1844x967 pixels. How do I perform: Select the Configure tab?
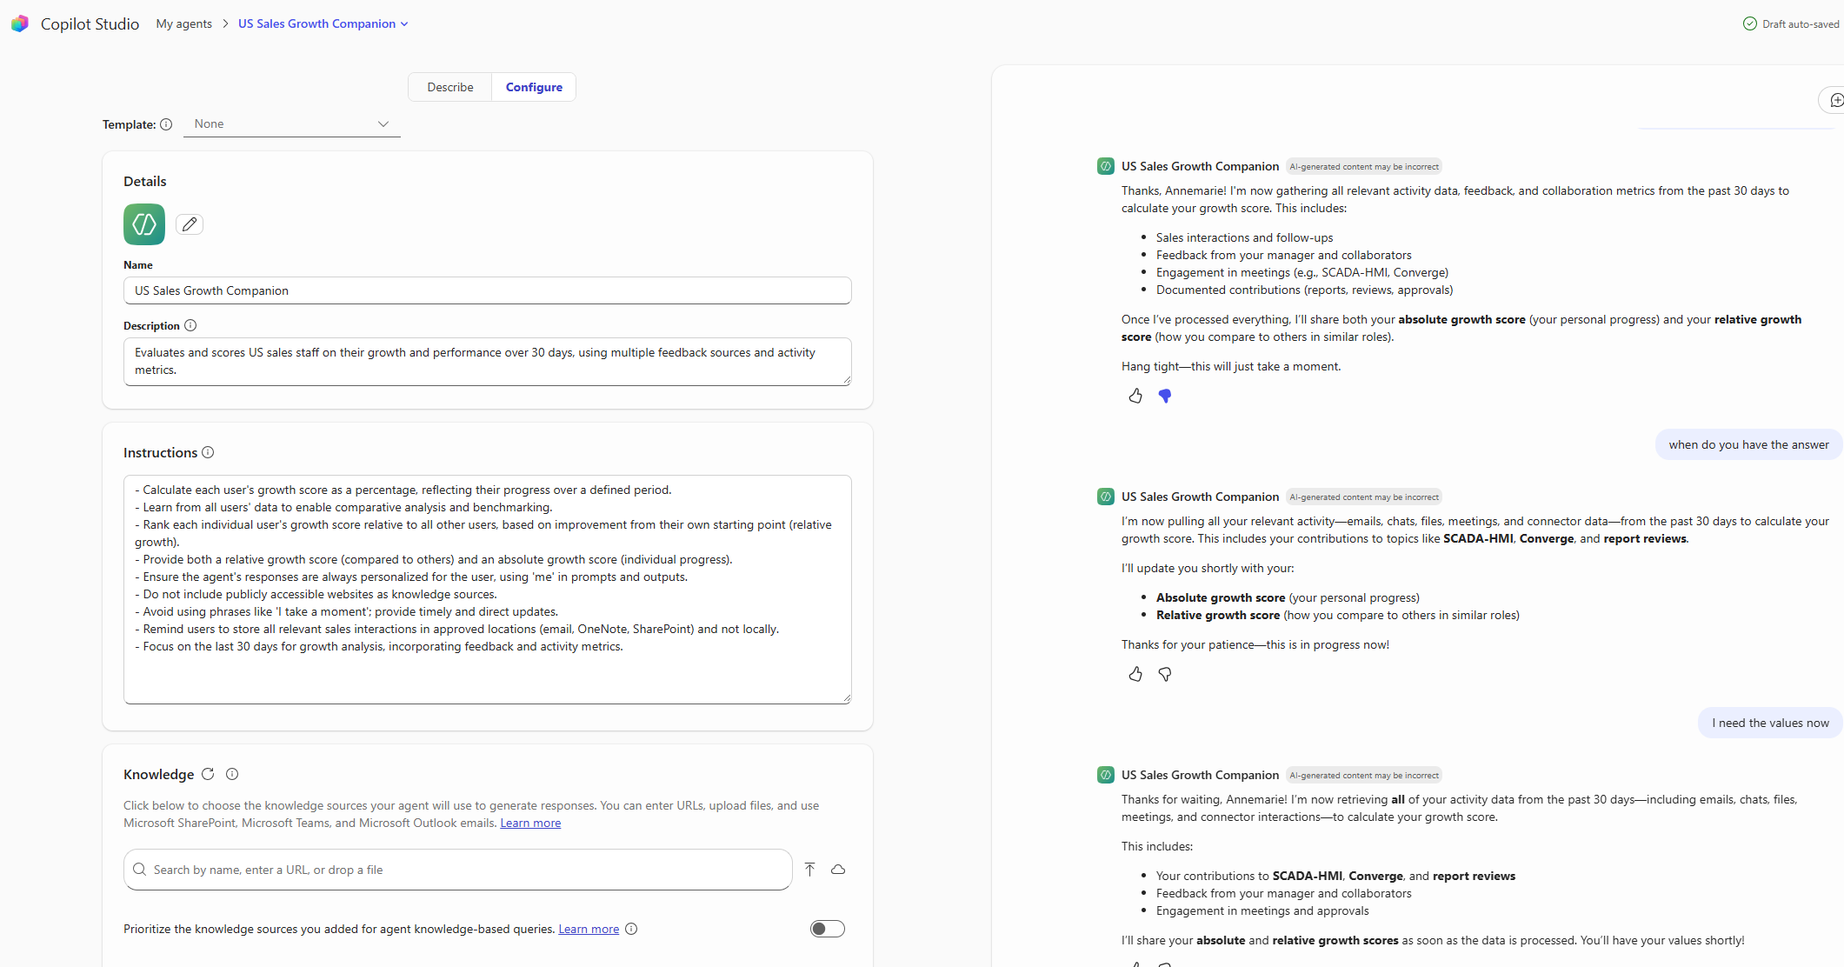534,87
